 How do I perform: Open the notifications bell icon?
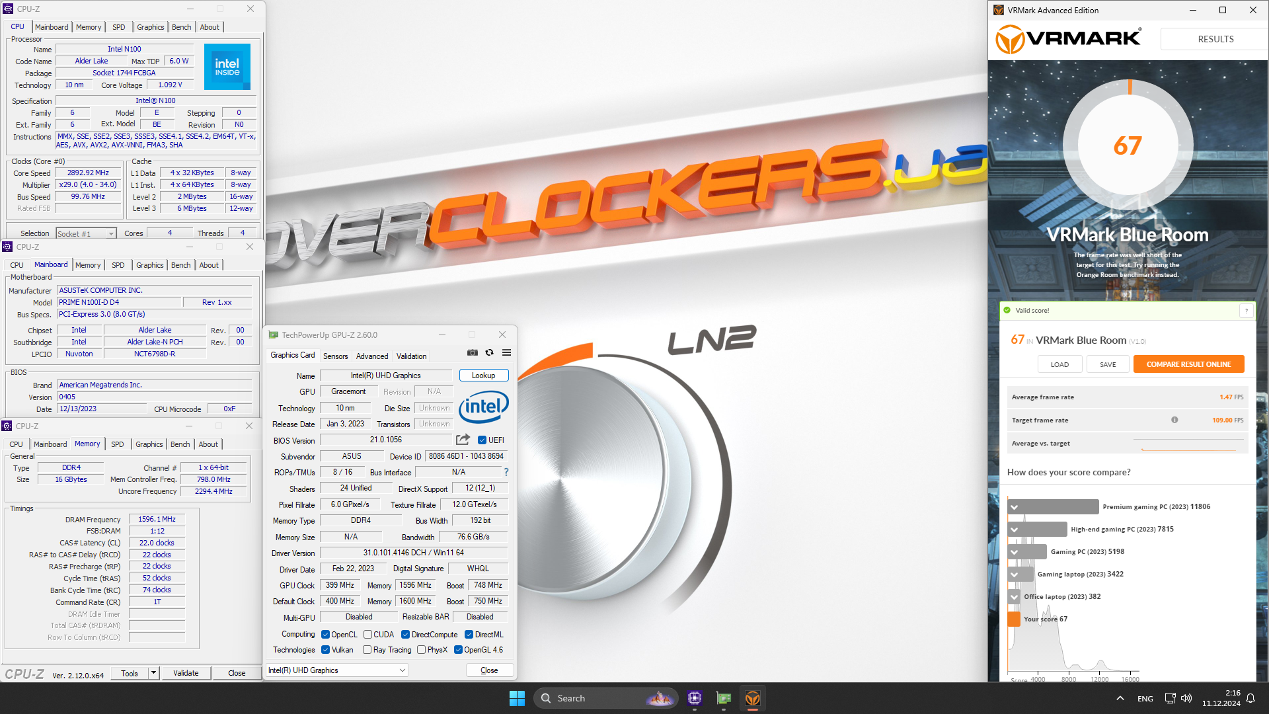pos(1250,698)
